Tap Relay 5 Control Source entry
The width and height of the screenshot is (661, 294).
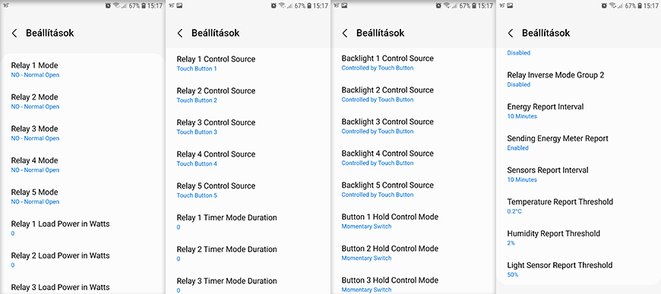248,190
